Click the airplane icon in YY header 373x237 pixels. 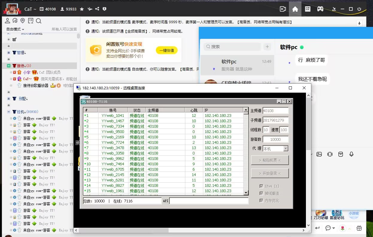tap(90, 9)
